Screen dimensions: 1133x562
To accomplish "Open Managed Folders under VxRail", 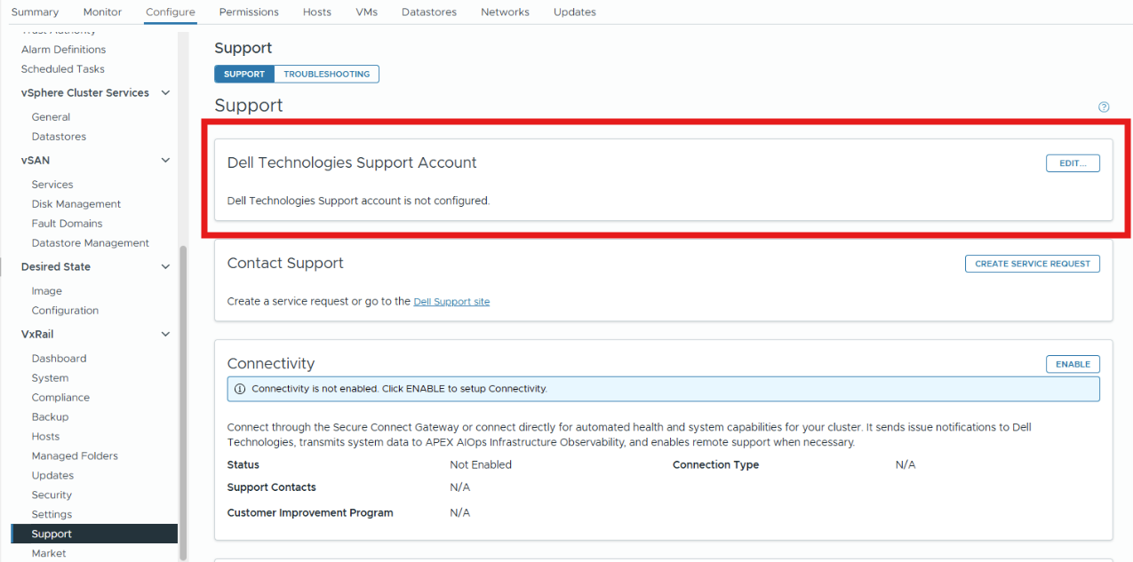I will click(75, 456).
